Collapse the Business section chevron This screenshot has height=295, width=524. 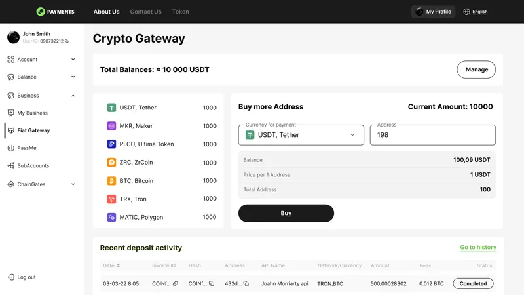click(x=73, y=96)
